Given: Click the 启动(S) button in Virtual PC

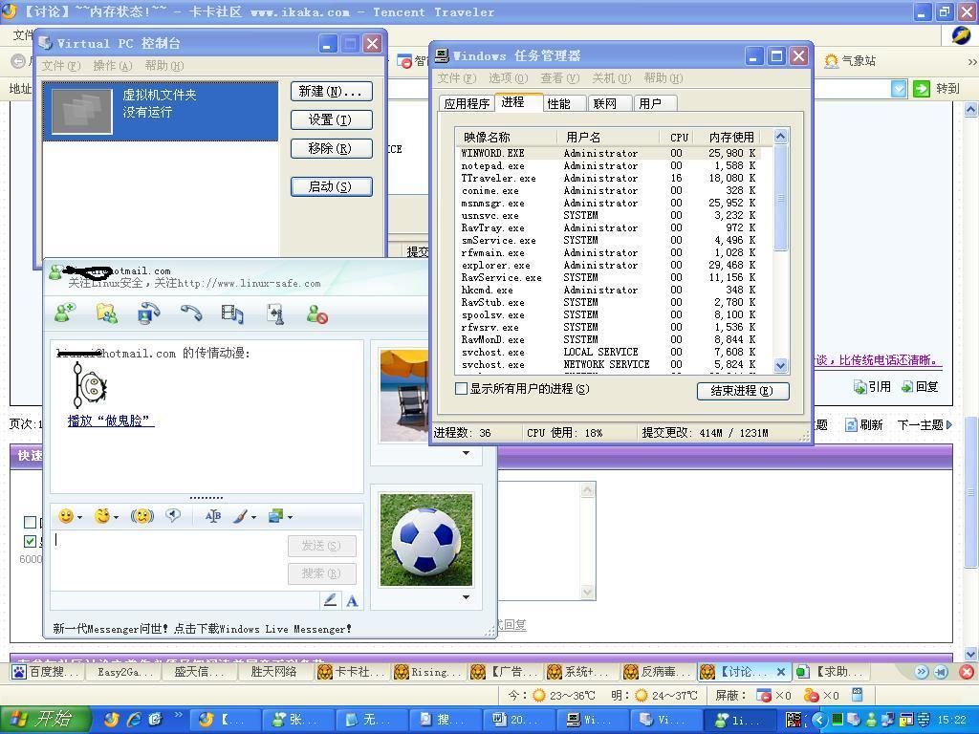Looking at the screenshot, I should click(x=331, y=186).
